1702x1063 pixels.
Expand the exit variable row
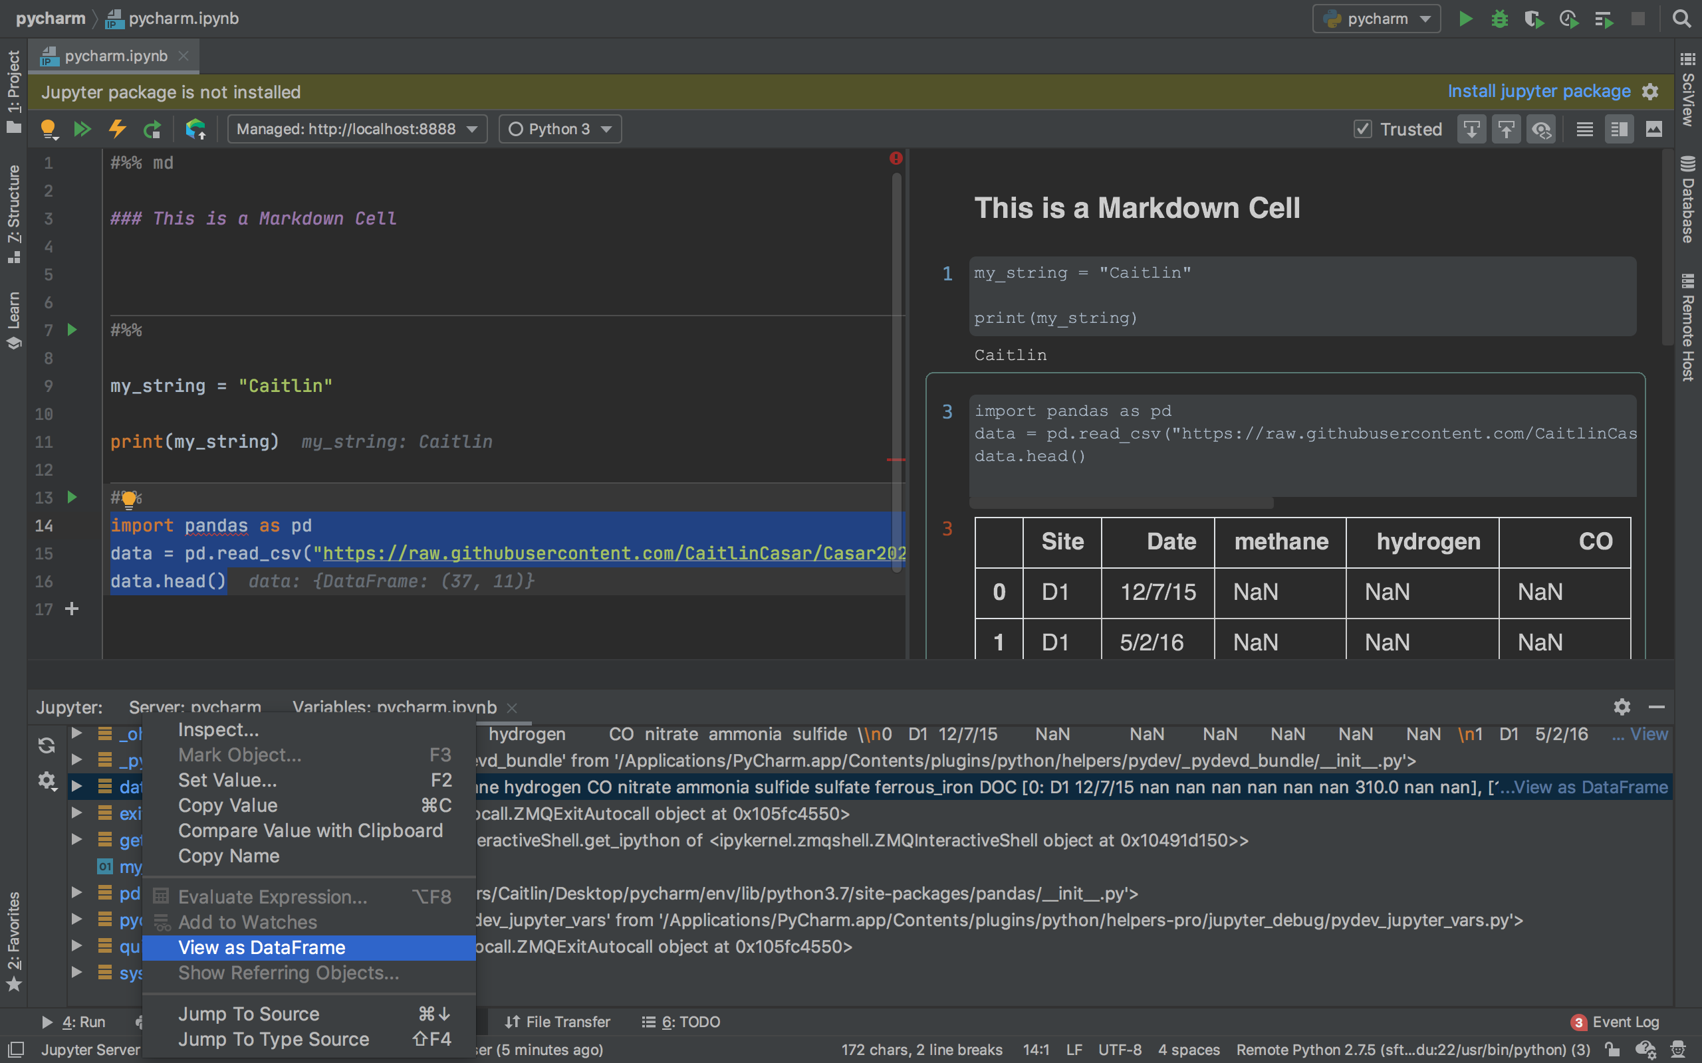[76, 813]
